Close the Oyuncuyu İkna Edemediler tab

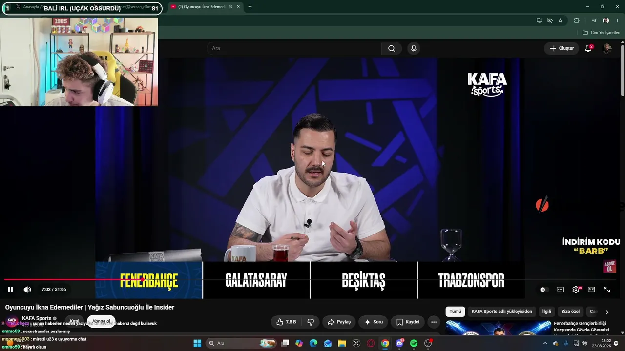point(238,7)
